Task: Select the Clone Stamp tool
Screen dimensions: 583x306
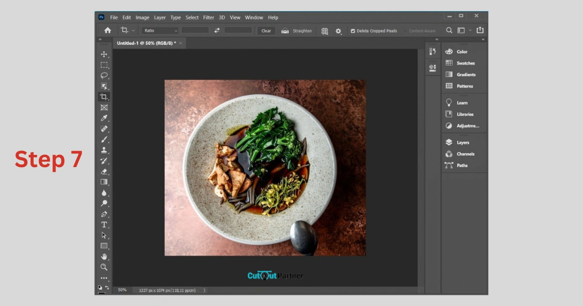Action: coord(104,150)
